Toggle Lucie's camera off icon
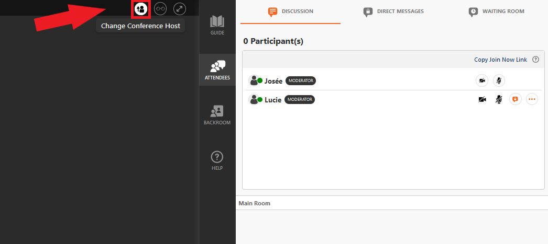This screenshot has width=548, height=244. [x=482, y=100]
